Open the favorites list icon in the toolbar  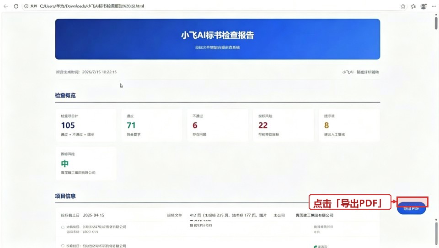point(413,6)
